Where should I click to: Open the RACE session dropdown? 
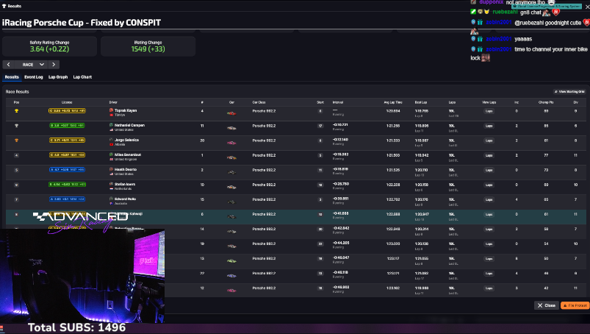click(33, 65)
